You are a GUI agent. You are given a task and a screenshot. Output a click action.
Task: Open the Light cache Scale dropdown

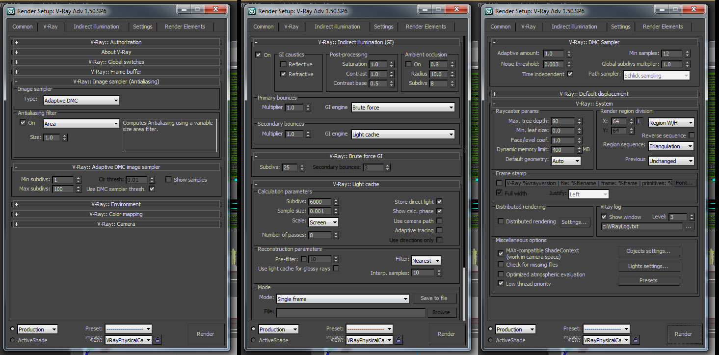[323, 222]
